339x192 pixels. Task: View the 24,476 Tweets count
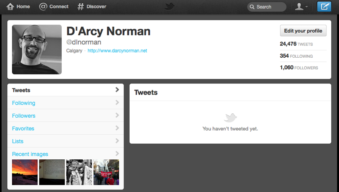(296, 44)
